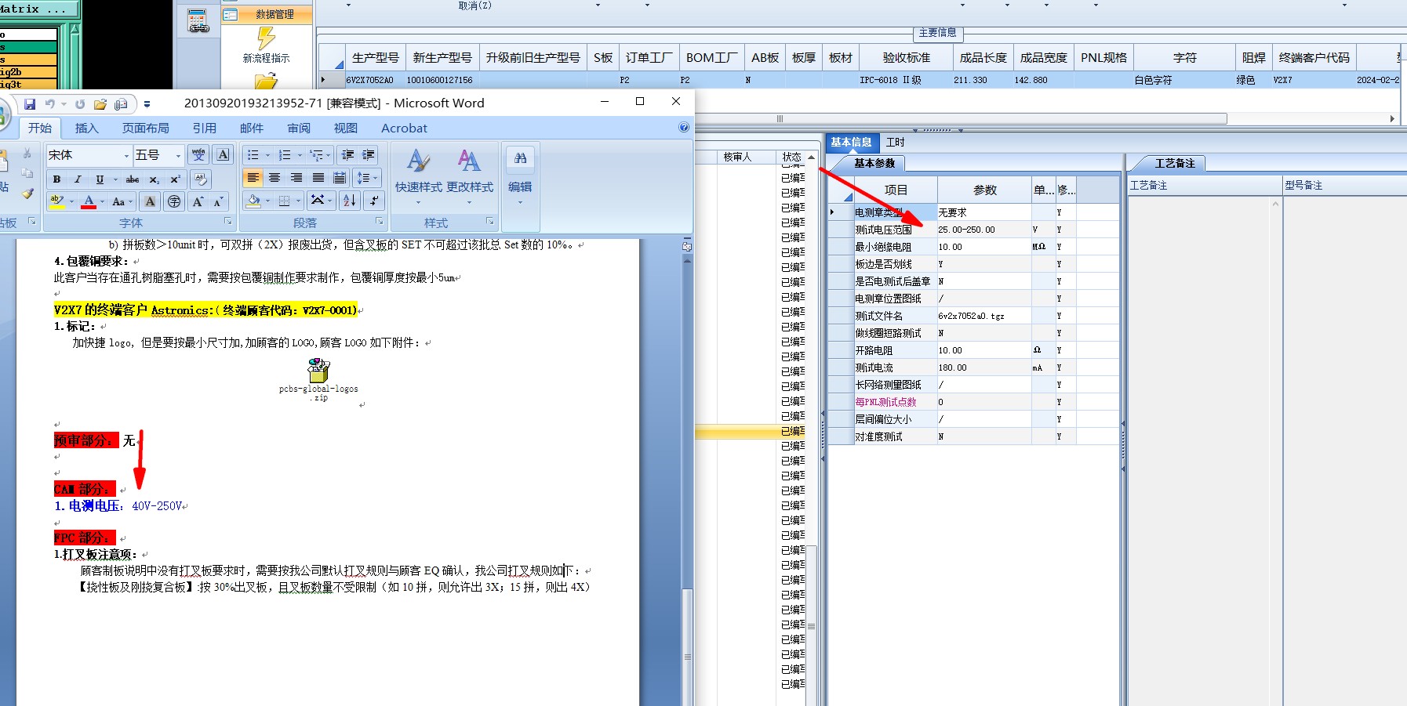Image resolution: width=1407 pixels, height=706 pixels.
Task: Apply superscript formatting
Action: coord(176,179)
